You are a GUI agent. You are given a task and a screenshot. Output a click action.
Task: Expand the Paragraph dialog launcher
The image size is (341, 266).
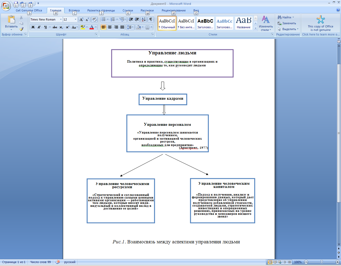(x=153, y=34)
